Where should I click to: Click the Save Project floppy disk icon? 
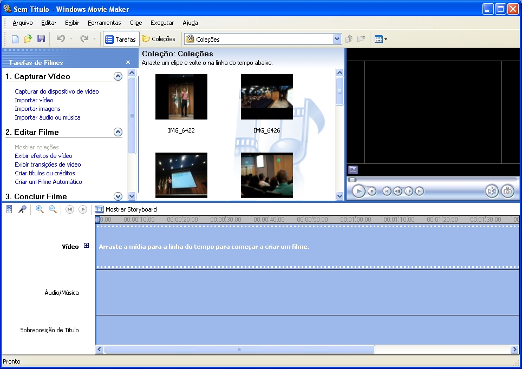41,39
